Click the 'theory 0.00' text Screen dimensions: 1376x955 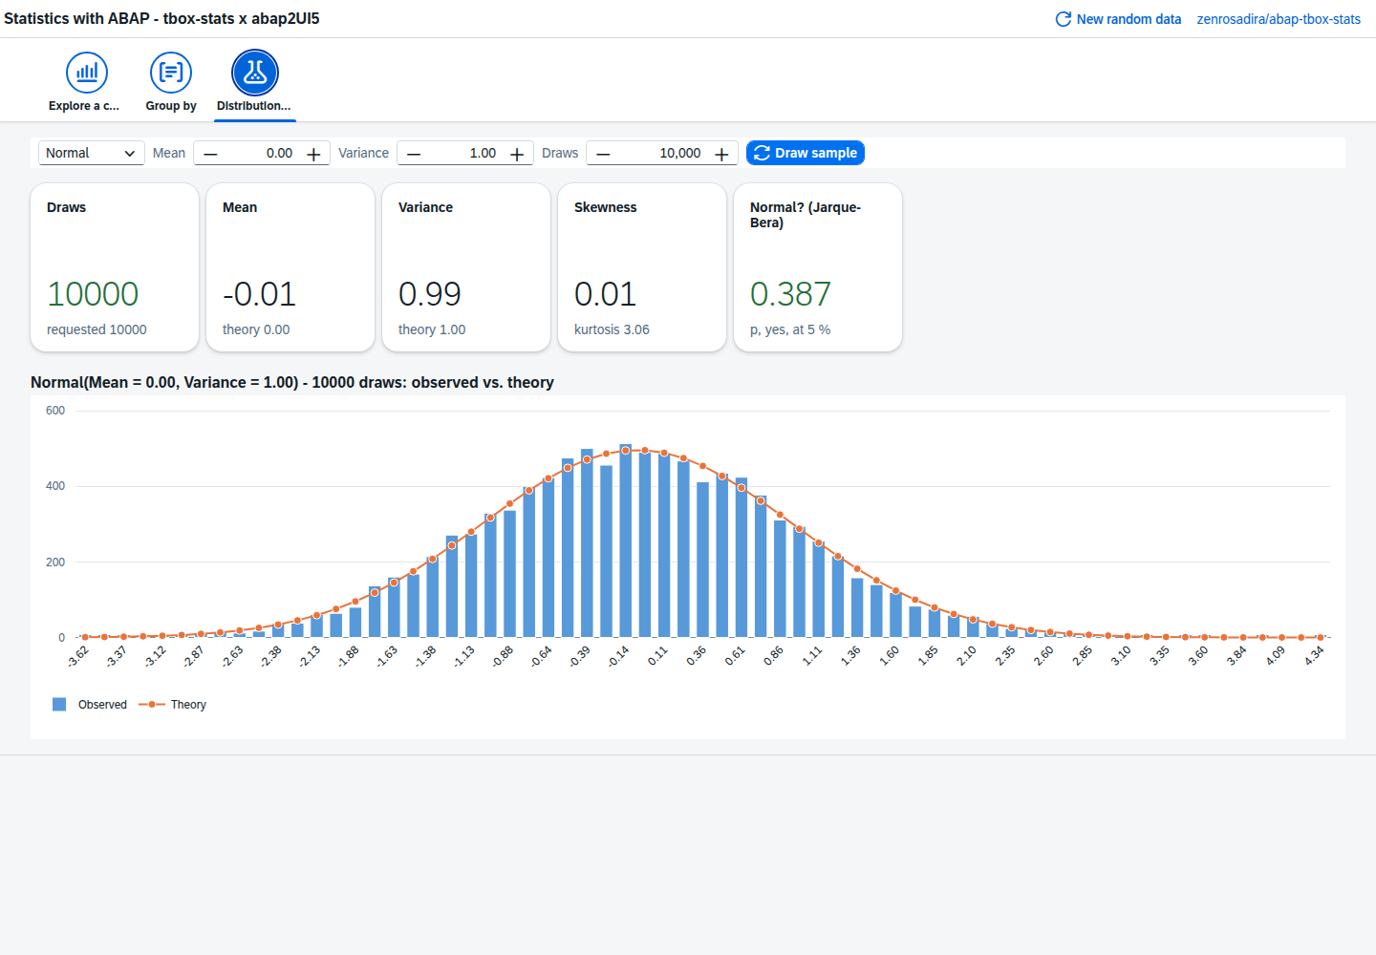click(x=256, y=329)
